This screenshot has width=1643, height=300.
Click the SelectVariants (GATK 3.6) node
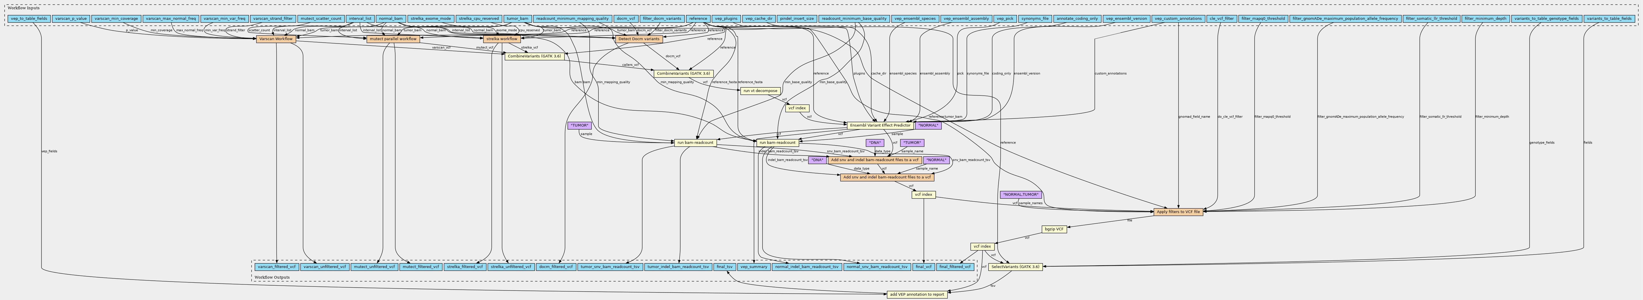tap(1016, 267)
